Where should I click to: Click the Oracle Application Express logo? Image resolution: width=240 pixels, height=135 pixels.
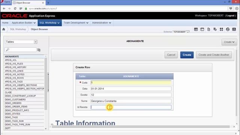pos(28,16)
